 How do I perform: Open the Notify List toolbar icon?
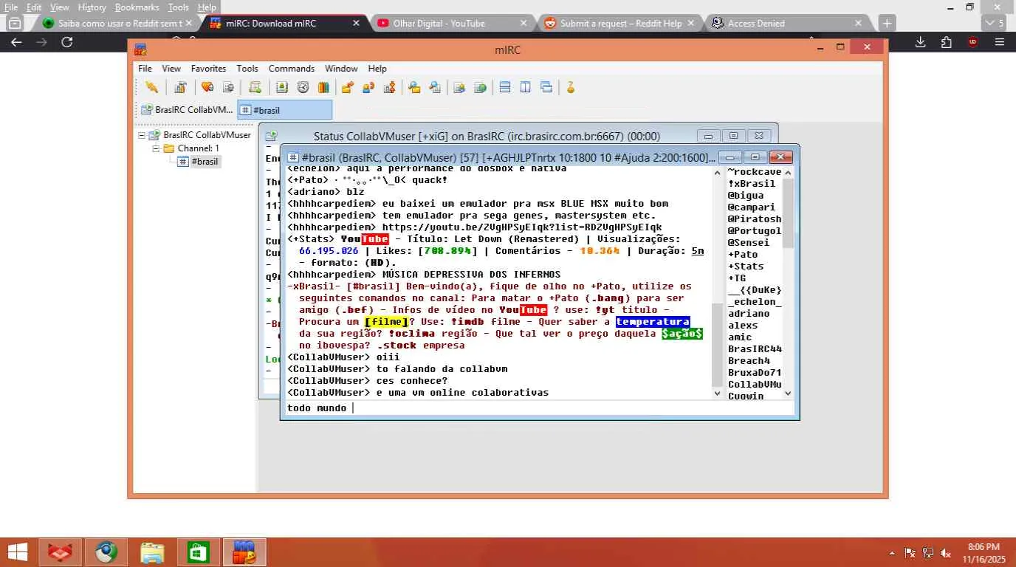coord(459,87)
